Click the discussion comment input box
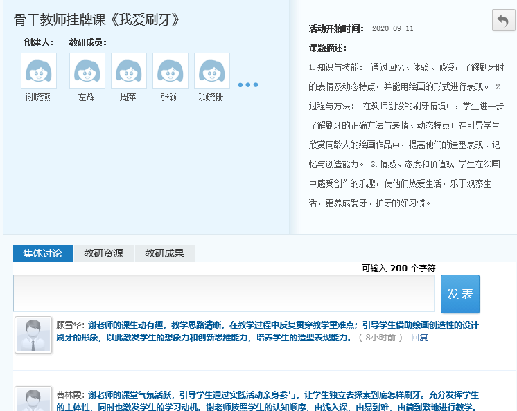The image size is (517, 411). pyautogui.click(x=224, y=293)
